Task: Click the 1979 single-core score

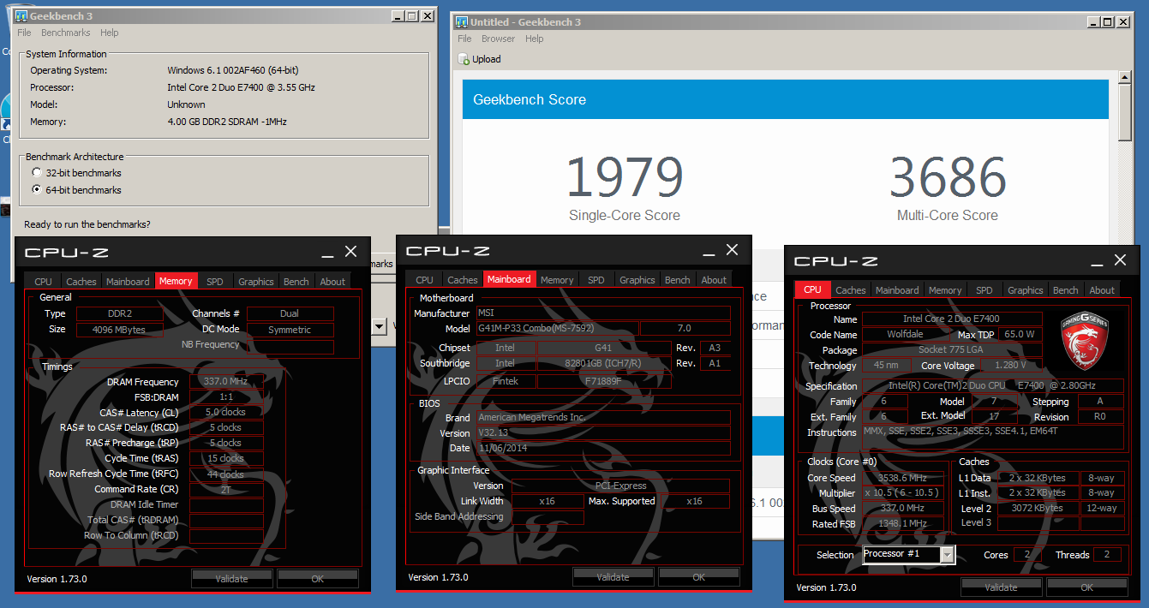Action: pyautogui.click(x=625, y=177)
